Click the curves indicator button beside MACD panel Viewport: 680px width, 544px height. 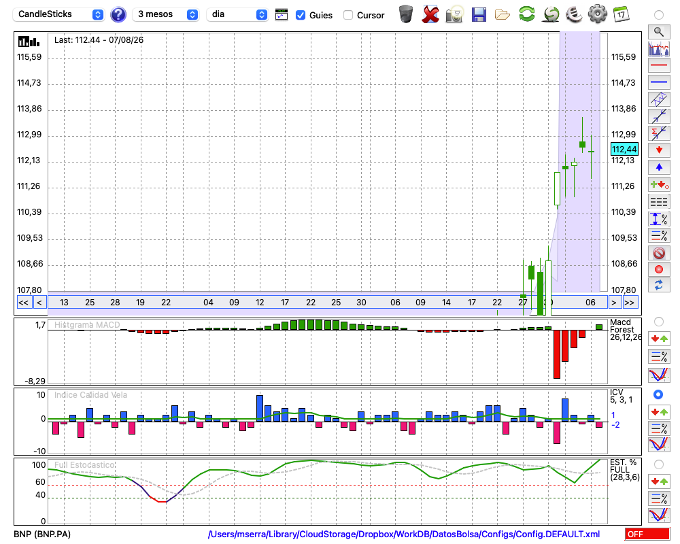[659, 375]
